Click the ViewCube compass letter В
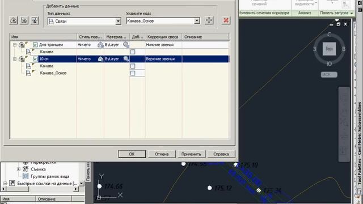 (x=344, y=49)
